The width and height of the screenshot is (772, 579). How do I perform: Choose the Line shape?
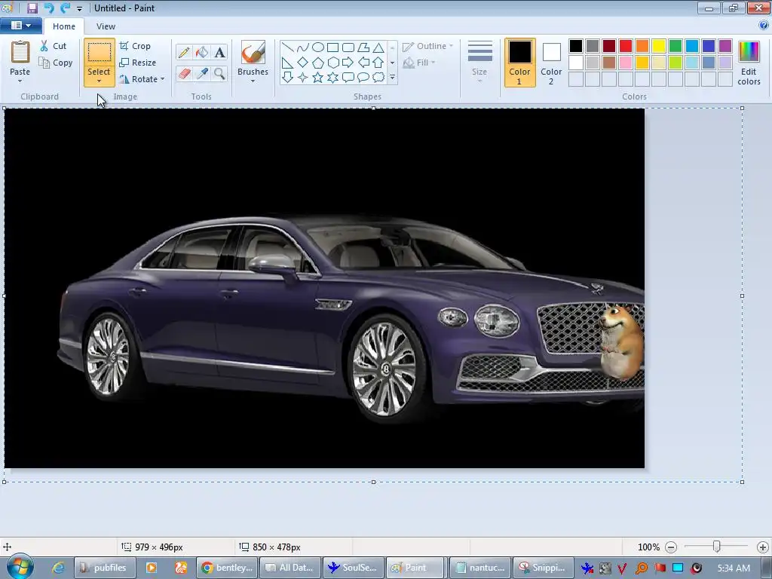coord(288,47)
